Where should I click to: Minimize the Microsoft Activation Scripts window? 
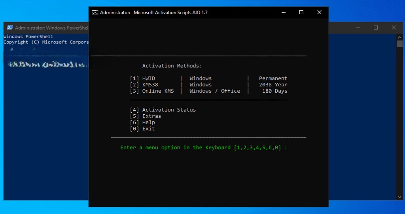283,12
